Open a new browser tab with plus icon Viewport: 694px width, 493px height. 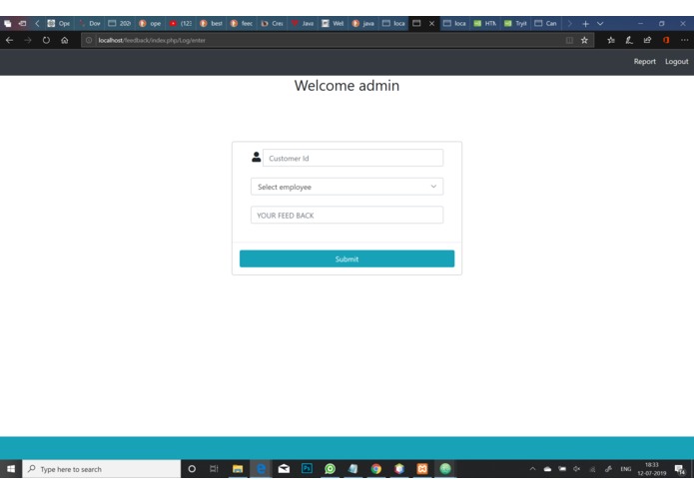coord(585,24)
